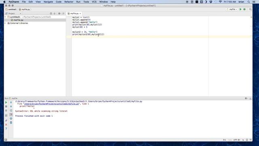Open the Apple menu
259x146 pixels.
point(4,2)
